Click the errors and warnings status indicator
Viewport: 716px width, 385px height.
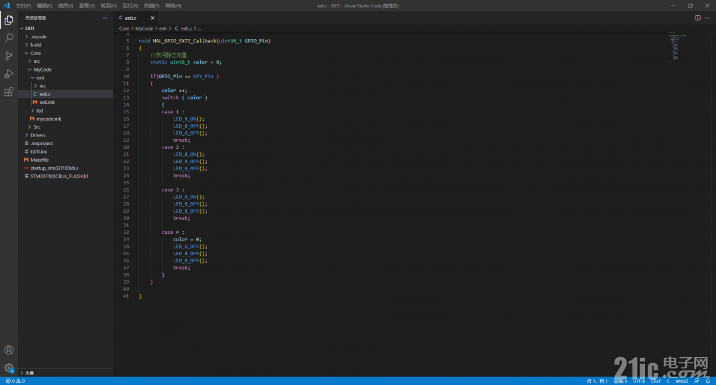click(15, 381)
